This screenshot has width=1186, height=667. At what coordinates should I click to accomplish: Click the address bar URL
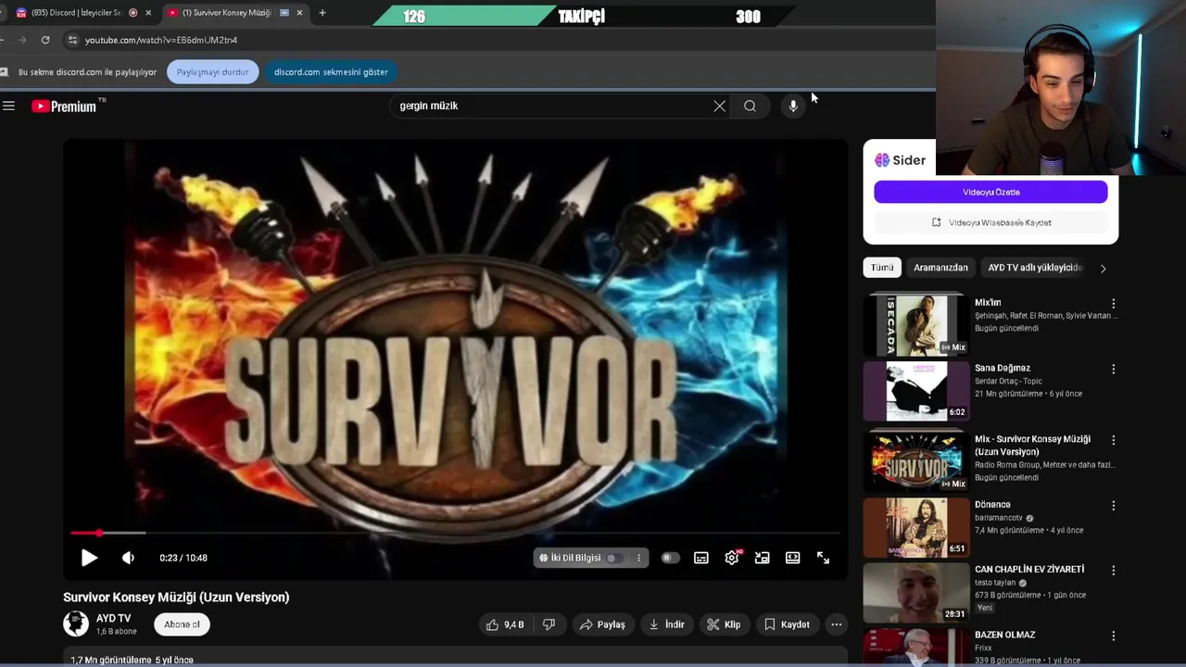pos(161,40)
